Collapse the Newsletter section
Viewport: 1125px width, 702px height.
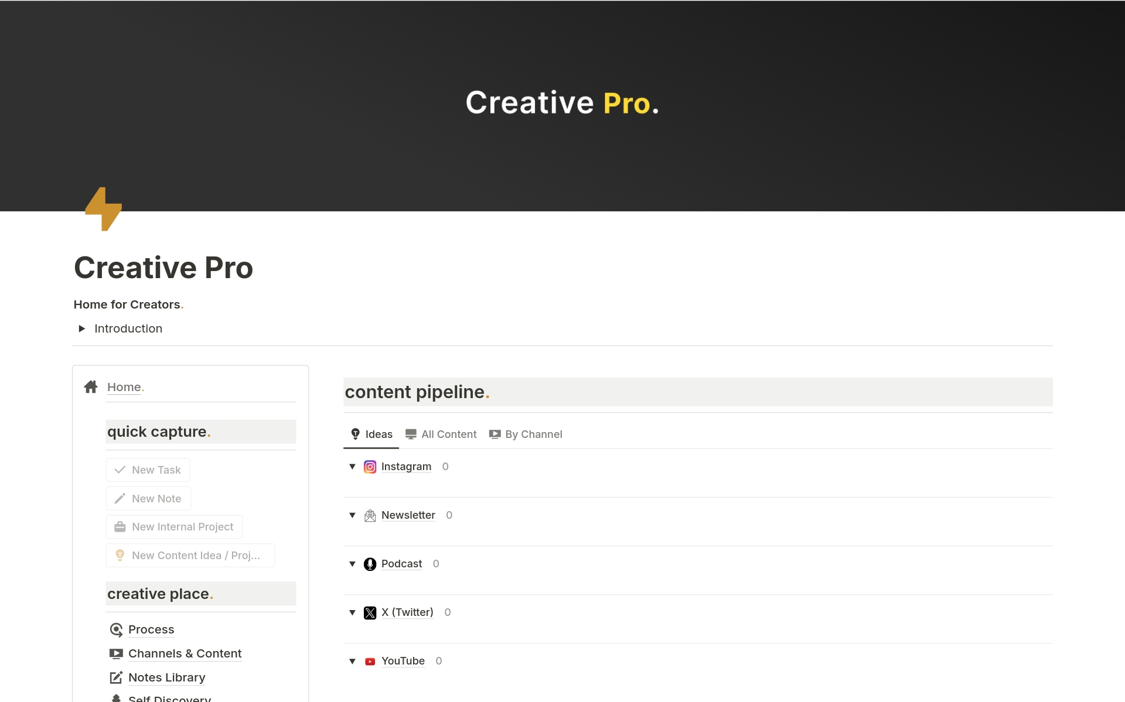[x=353, y=515]
